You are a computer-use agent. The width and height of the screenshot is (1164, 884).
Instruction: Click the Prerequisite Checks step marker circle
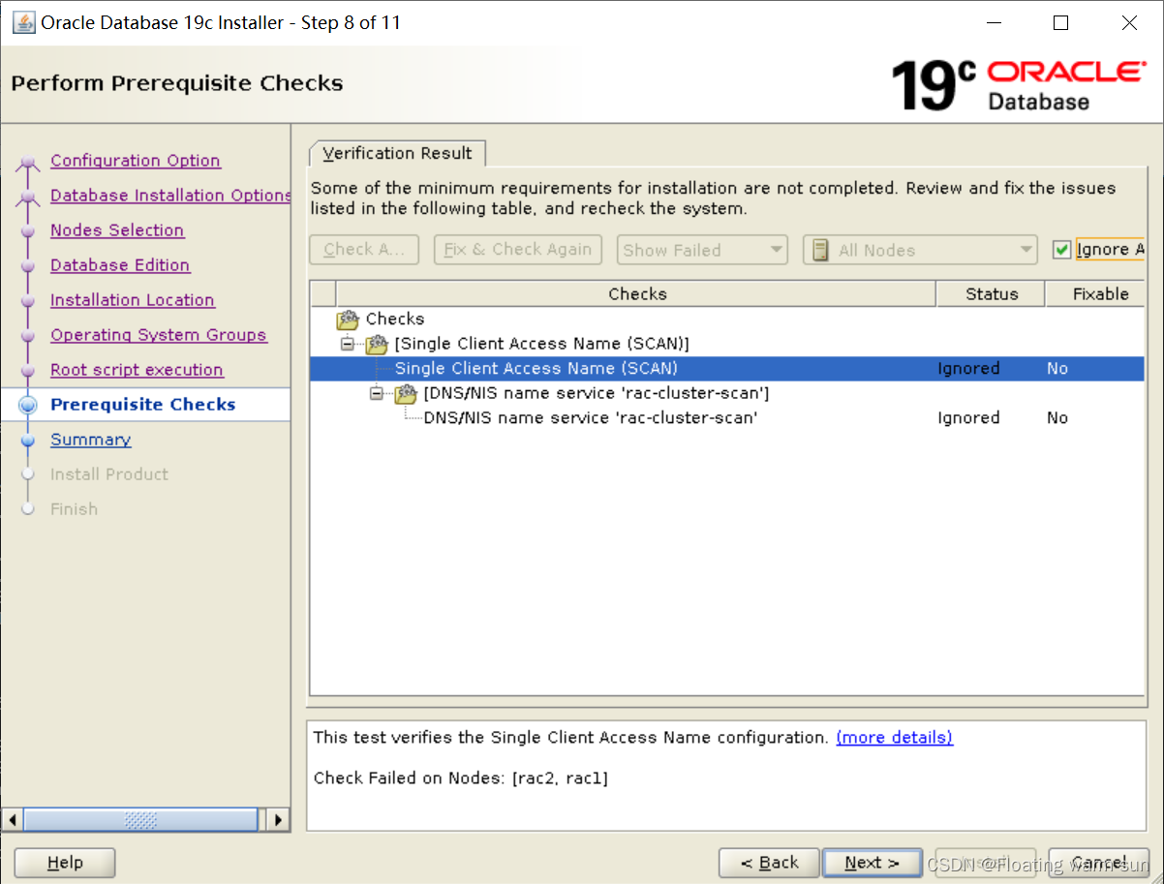tap(27, 404)
